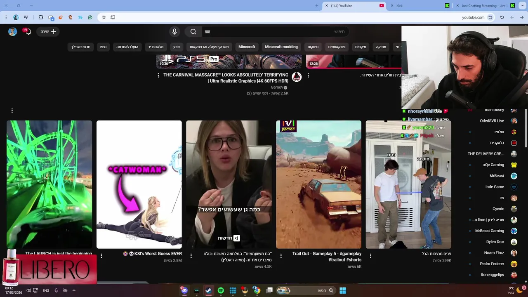Select the מוזיקה filter chip
The width and height of the screenshot is (528, 297).
point(381,47)
